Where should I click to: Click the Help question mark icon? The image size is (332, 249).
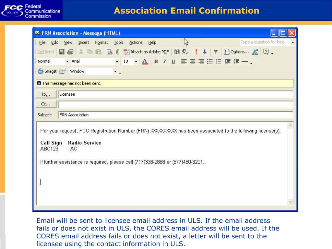click(266, 52)
